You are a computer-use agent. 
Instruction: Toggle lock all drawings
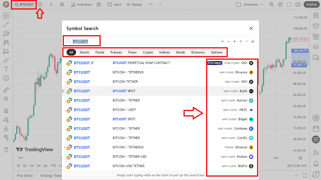pos(6,129)
